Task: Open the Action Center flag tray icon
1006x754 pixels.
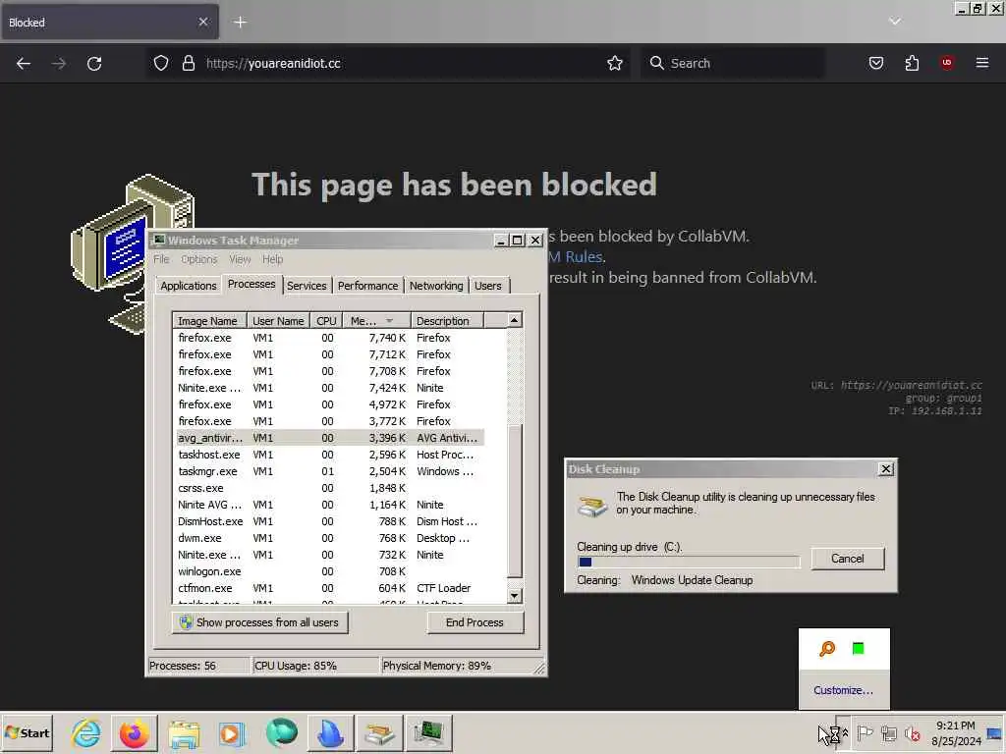Action: coord(865,732)
